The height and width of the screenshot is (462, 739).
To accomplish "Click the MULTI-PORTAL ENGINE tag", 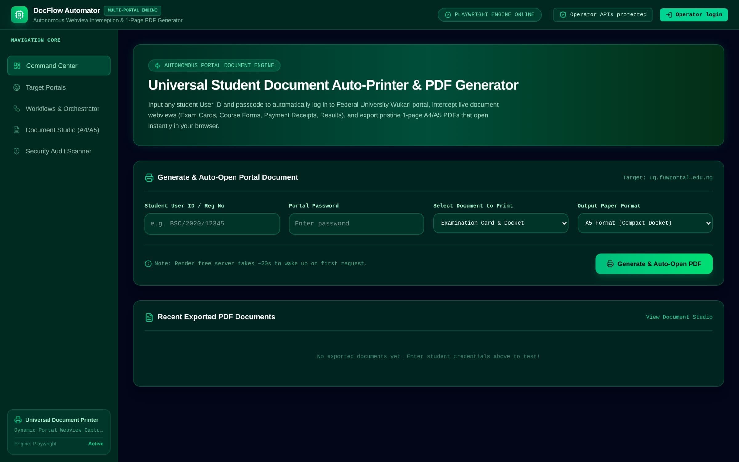I will 132,10.
